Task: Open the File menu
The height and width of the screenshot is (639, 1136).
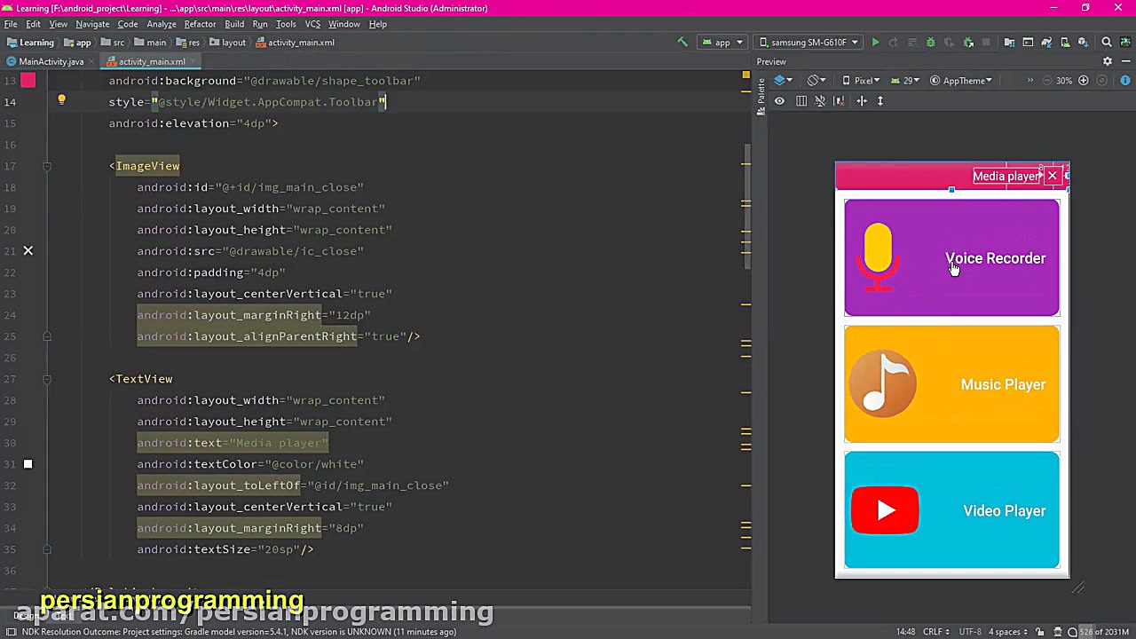Action: click(11, 24)
